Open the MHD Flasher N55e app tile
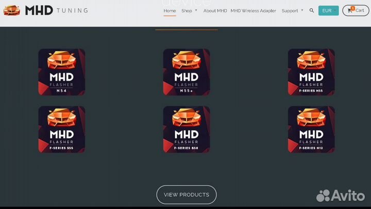Image resolution: width=371 pixels, height=209 pixels. coord(187,72)
